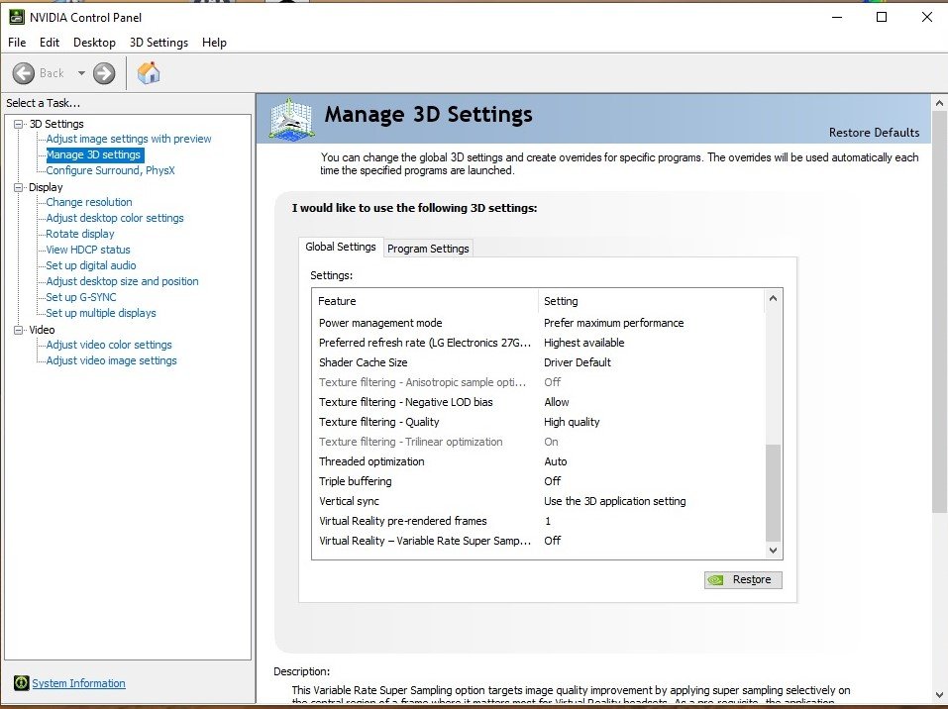This screenshot has width=948, height=709.
Task: Open the Desktop menu
Action: pos(94,43)
